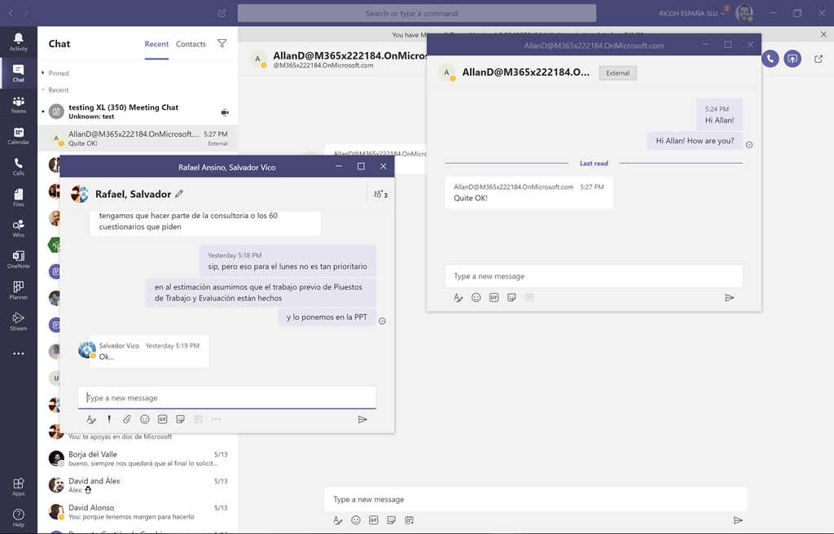This screenshot has height=534, width=834.
Task: Open RICOH ESPAÑA SLU organization dropdown
Action: point(692,13)
